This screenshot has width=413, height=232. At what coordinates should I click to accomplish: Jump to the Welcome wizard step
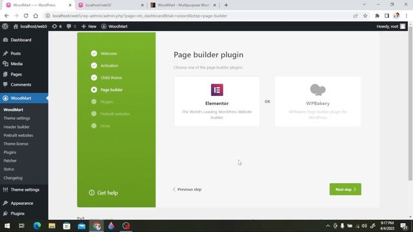click(104, 53)
